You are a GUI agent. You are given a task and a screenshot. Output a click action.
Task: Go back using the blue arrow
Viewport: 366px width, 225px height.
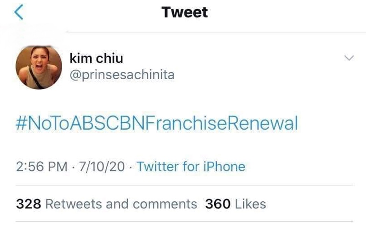tap(18, 12)
